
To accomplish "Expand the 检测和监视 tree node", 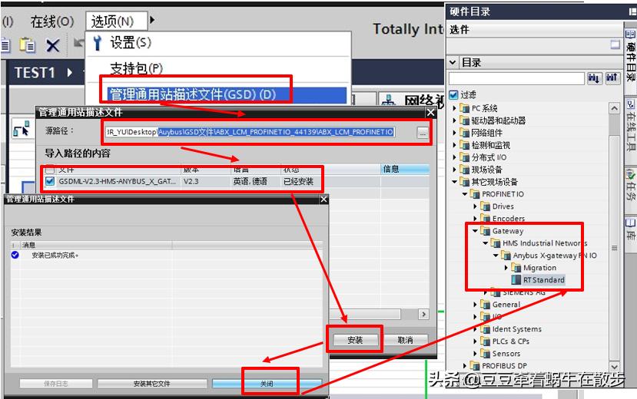I will pos(455,145).
